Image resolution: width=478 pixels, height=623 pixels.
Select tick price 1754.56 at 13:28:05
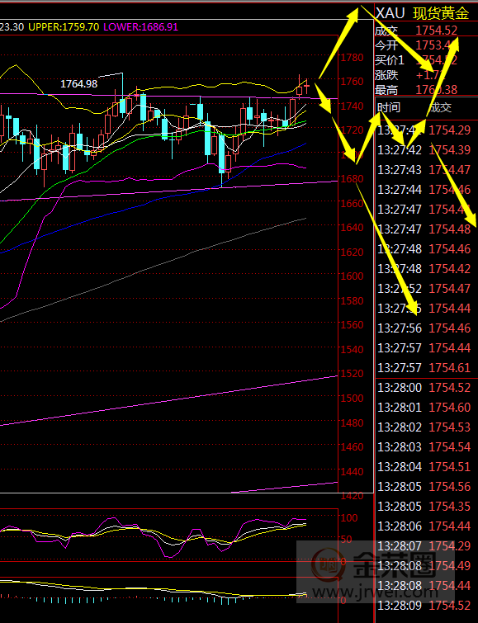pyautogui.click(x=450, y=487)
